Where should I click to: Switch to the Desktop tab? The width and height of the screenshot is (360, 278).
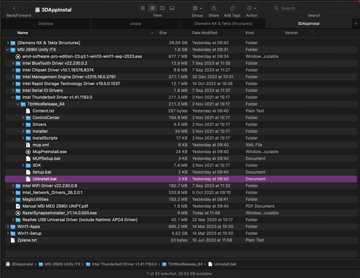tap(46, 23)
